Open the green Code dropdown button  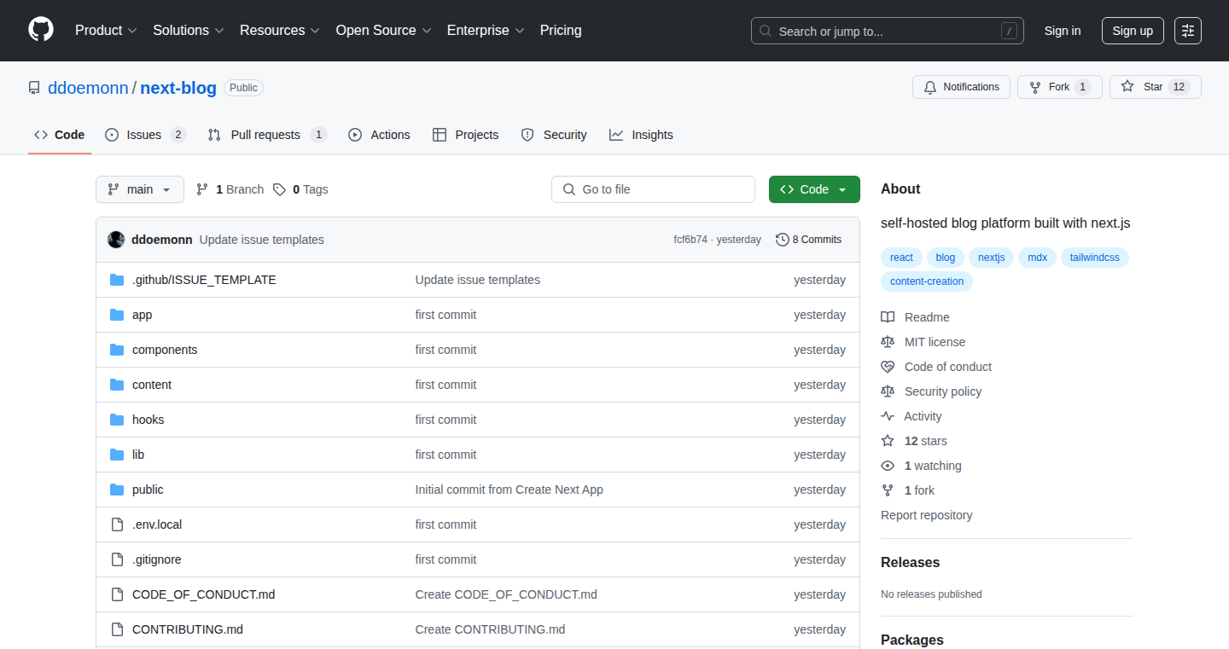[x=814, y=189]
